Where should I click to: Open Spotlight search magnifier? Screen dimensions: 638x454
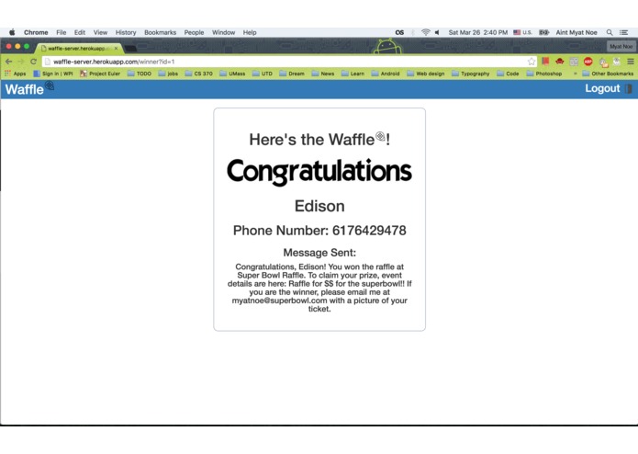[610, 32]
